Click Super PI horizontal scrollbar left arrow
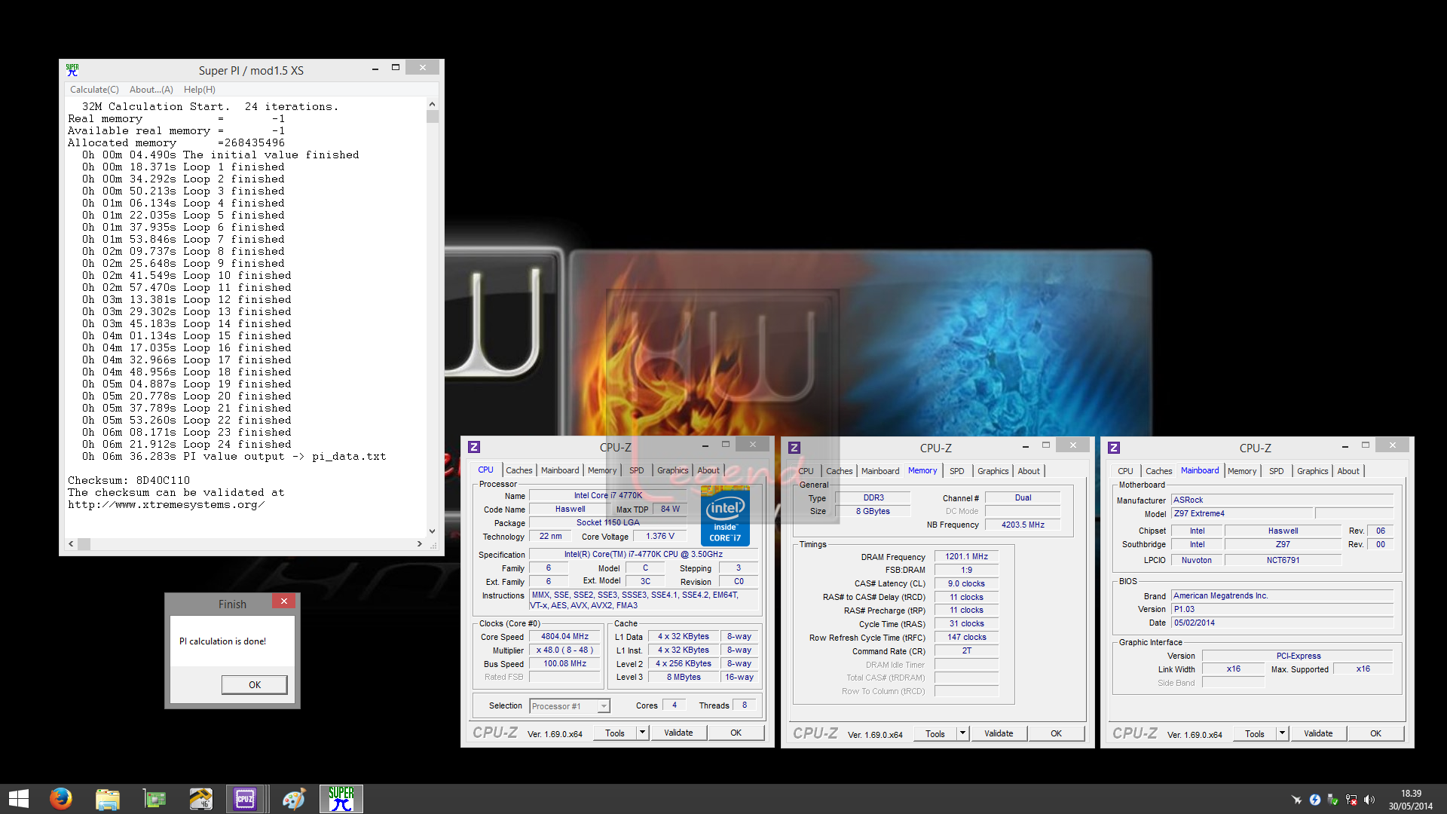The width and height of the screenshot is (1447, 814). 71,543
